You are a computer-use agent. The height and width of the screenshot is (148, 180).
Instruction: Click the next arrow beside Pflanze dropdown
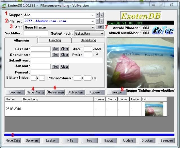(102, 21)
